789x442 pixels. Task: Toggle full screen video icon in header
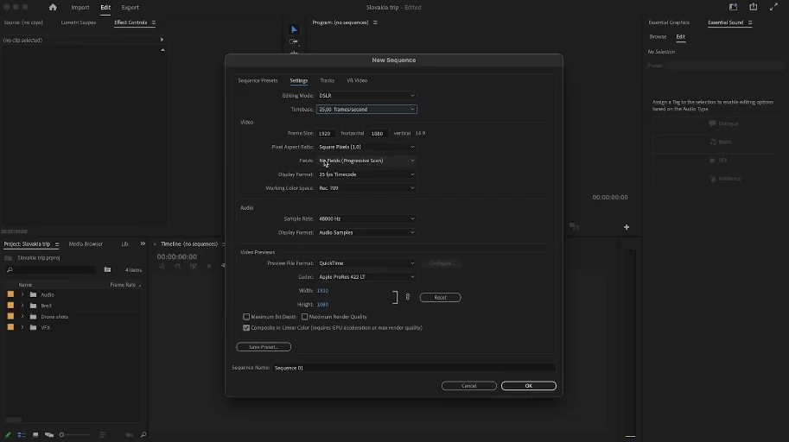[x=773, y=7]
